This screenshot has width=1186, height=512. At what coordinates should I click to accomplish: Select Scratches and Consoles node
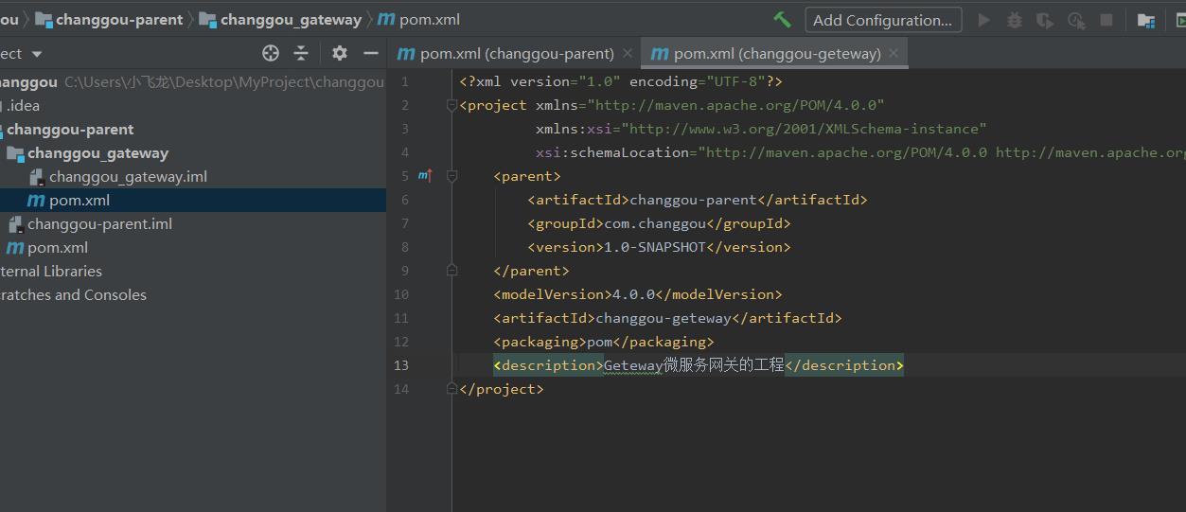click(73, 294)
